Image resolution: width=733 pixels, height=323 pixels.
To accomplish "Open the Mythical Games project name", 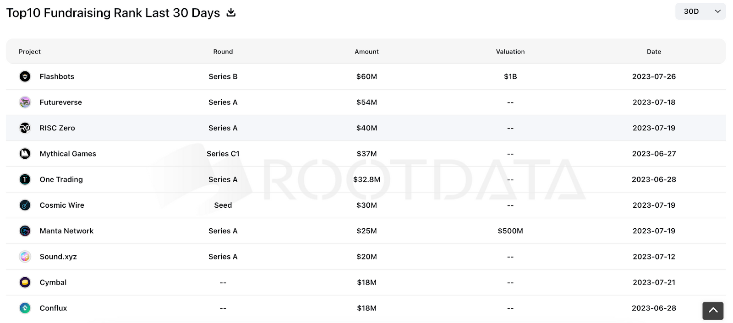I will coord(68,154).
